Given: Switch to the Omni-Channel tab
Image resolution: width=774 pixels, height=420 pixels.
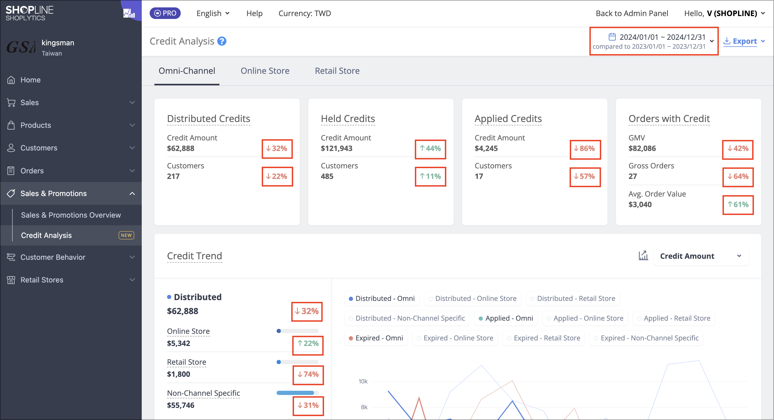Looking at the screenshot, I should (187, 71).
